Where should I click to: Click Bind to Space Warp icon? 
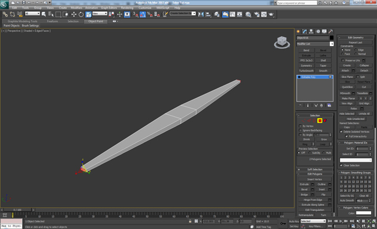point(19,14)
